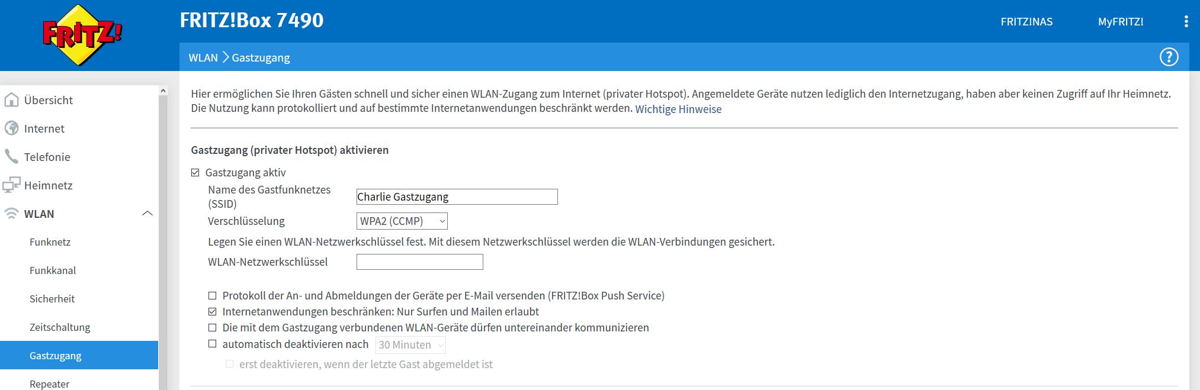Click the sidebar scrollbar up arrow
Screen dimensions: 1200x390
click(x=163, y=91)
